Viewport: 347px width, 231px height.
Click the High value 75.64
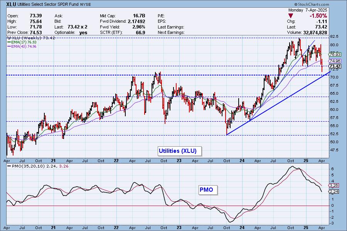point(35,22)
